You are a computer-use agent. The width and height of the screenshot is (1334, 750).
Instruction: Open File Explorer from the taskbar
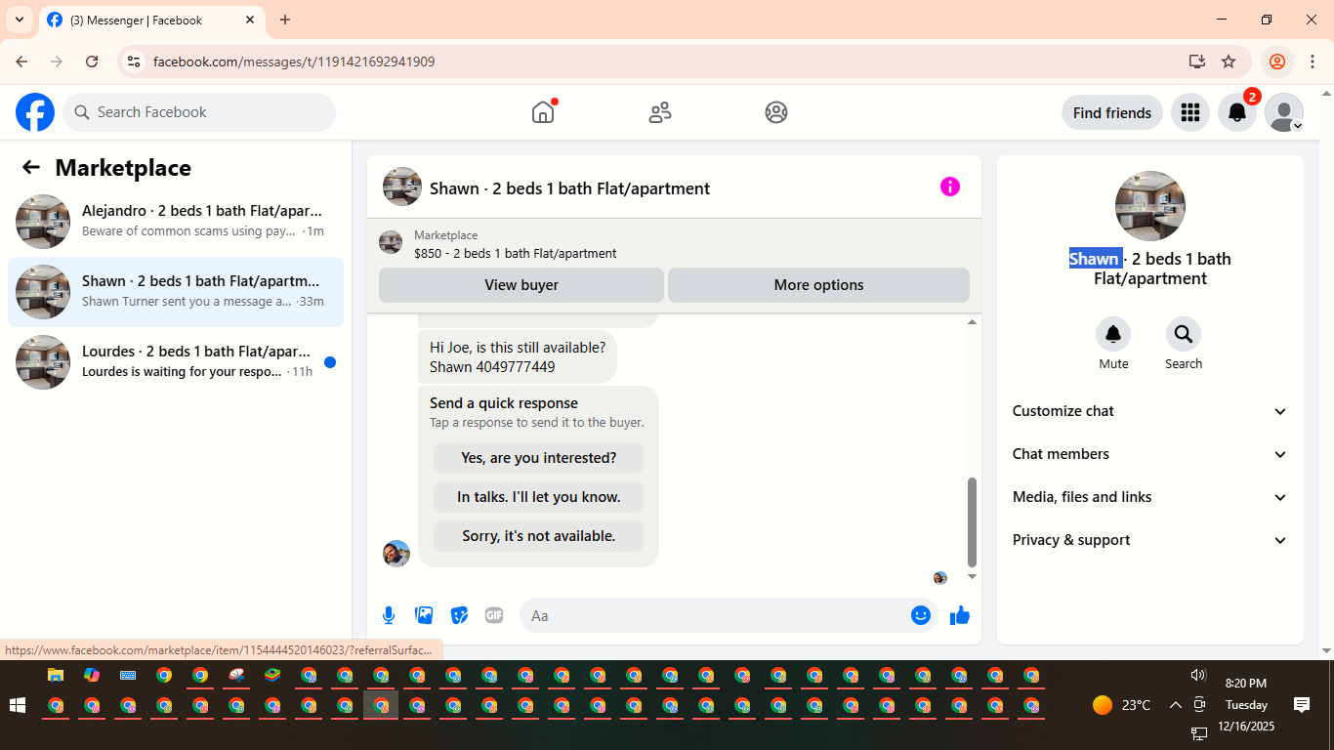[56, 675]
